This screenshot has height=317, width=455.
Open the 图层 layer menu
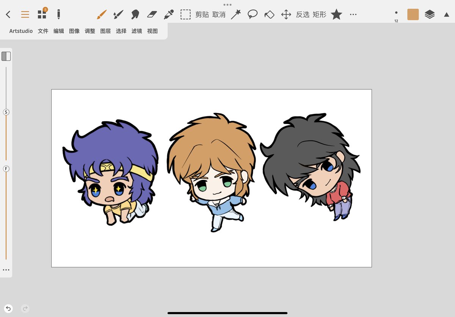click(x=105, y=31)
